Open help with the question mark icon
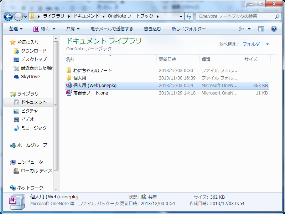The image size is (285, 214). (x=274, y=29)
